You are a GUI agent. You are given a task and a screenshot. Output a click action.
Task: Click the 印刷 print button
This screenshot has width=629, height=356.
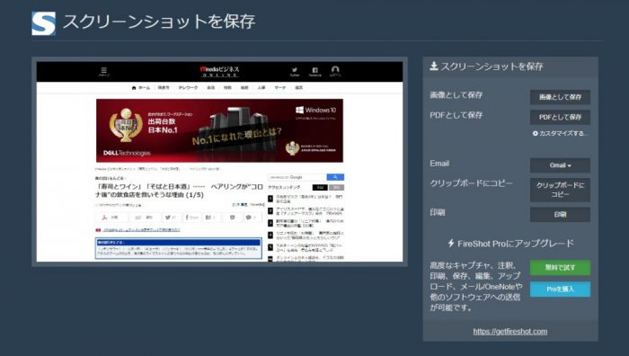pos(560,214)
